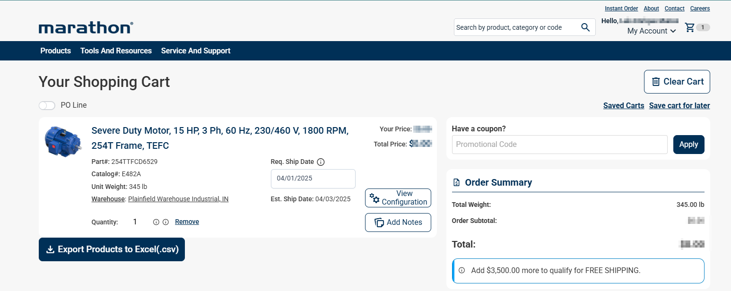Viewport: 731px width, 291px height.
Task: Open the Products menu
Action: click(x=55, y=51)
